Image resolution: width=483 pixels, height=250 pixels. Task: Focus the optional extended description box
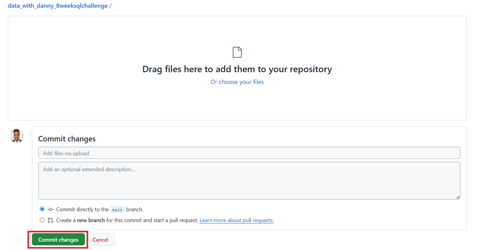click(249, 181)
